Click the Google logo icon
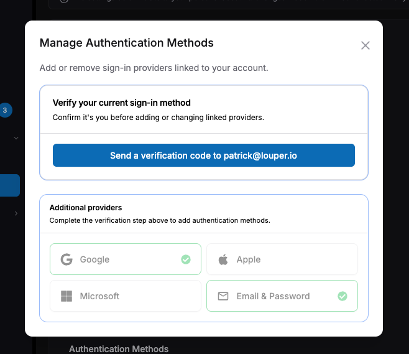Image resolution: width=409 pixels, height=354 pixels. click(x=67, y=259)
